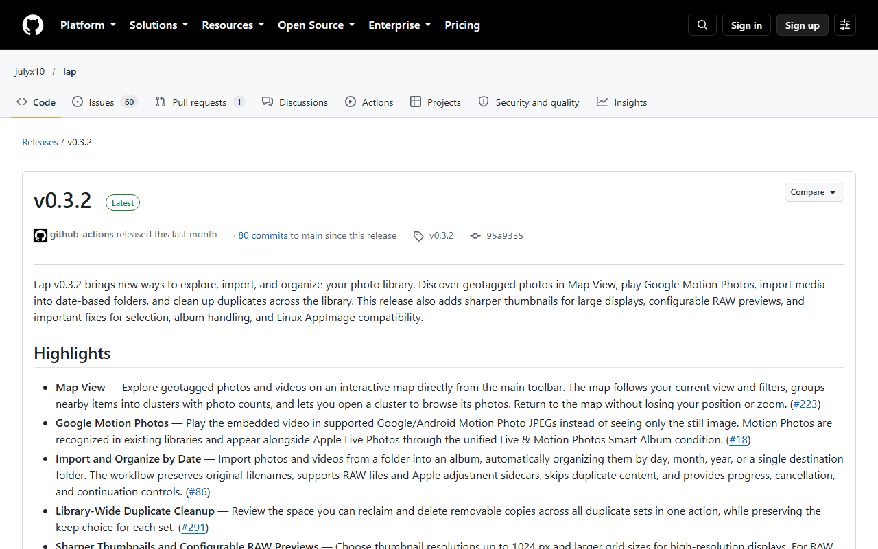
Task: Expand the Solutions menu
Action: point(158,25)
